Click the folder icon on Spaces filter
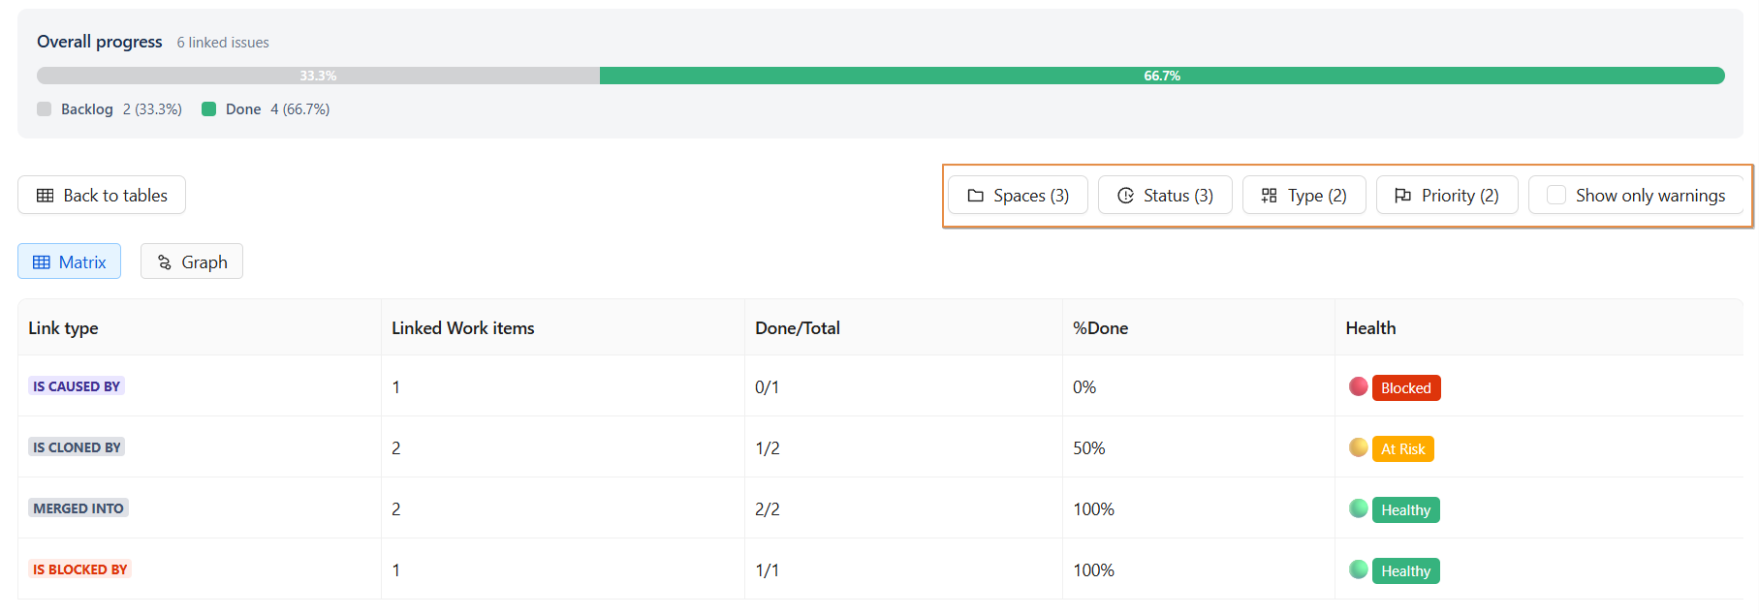This screenshot has width=1759, height=615. [x=975, y=196]
